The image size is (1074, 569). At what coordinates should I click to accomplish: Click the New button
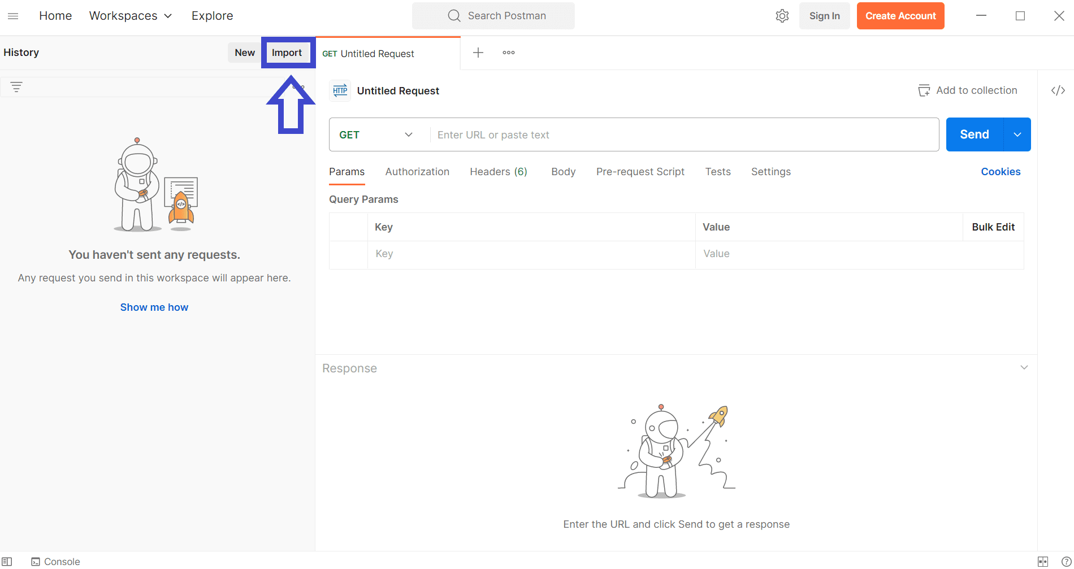[245, 53]
